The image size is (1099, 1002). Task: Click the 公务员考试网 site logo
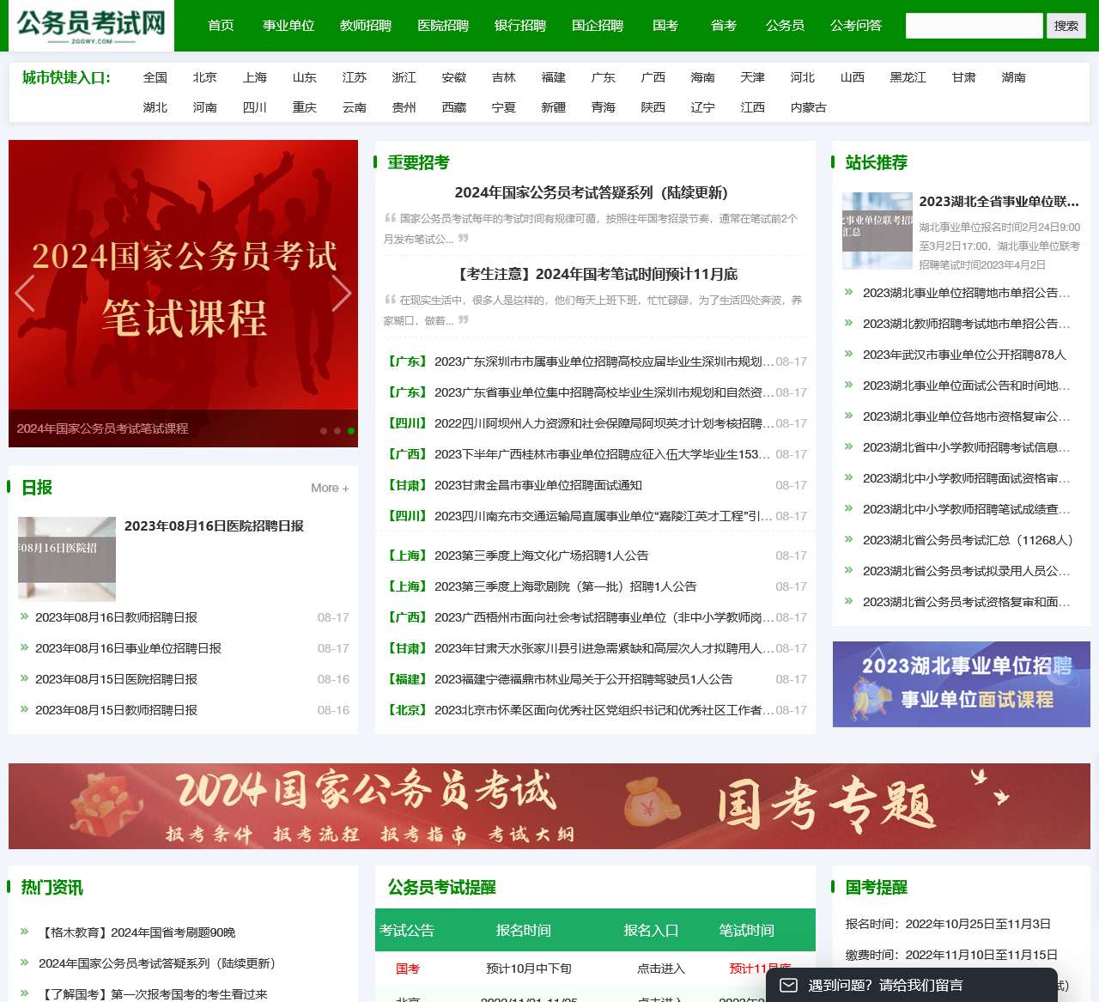[x=91, y=26]
